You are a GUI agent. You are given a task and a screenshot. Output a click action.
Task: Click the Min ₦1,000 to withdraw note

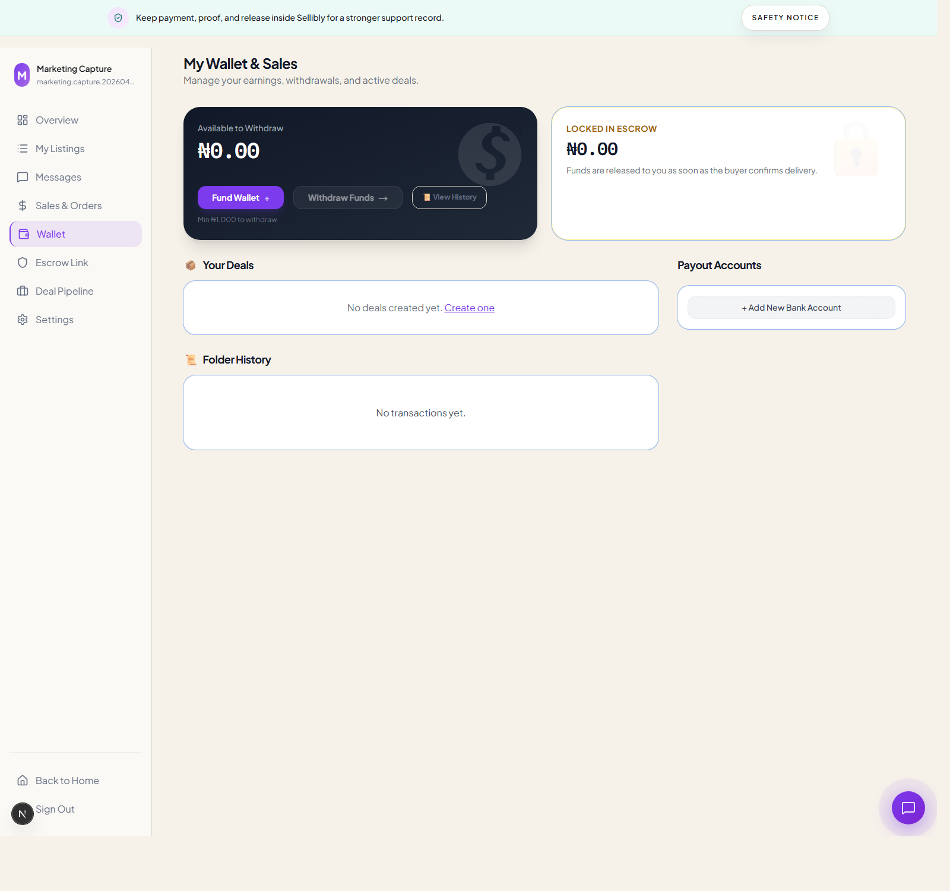pos(237,220)
